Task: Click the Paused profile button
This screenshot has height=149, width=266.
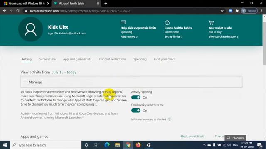Action: click(249, 11)
